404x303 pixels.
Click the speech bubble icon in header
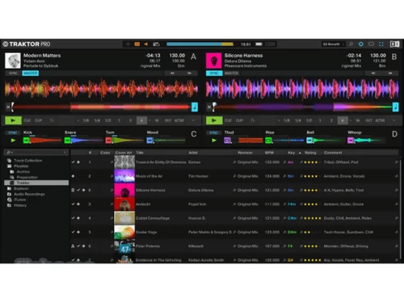[371, 44]
